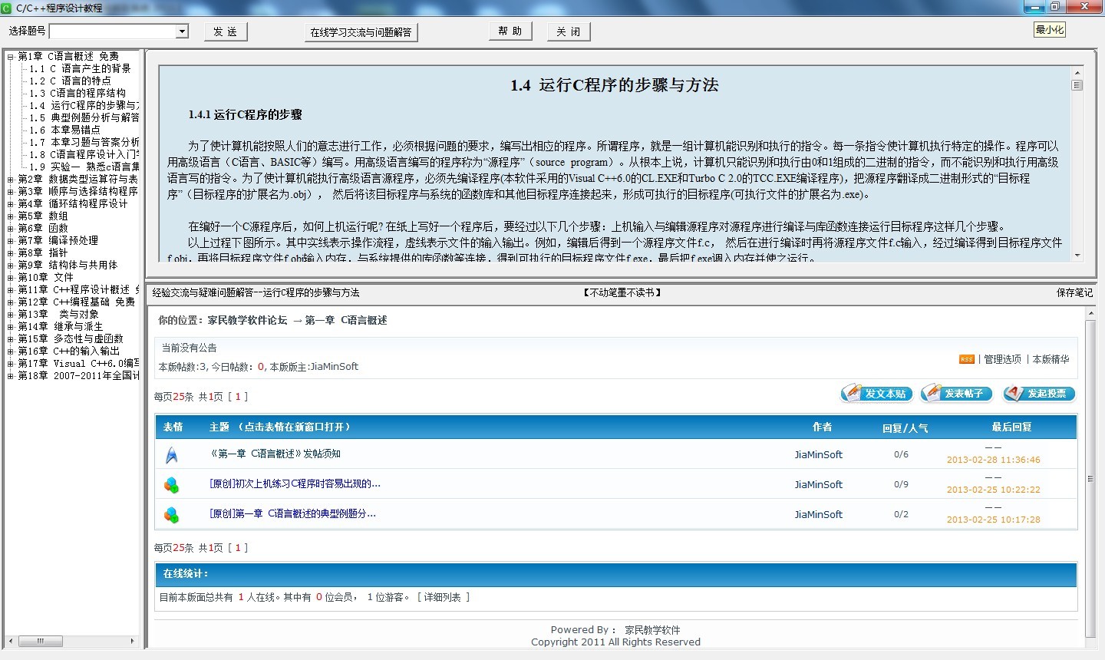The height and width of the screenshot is (660, 1105).
Task: Expand the 第2章 数据类型运算符 node
Action: 10,179
